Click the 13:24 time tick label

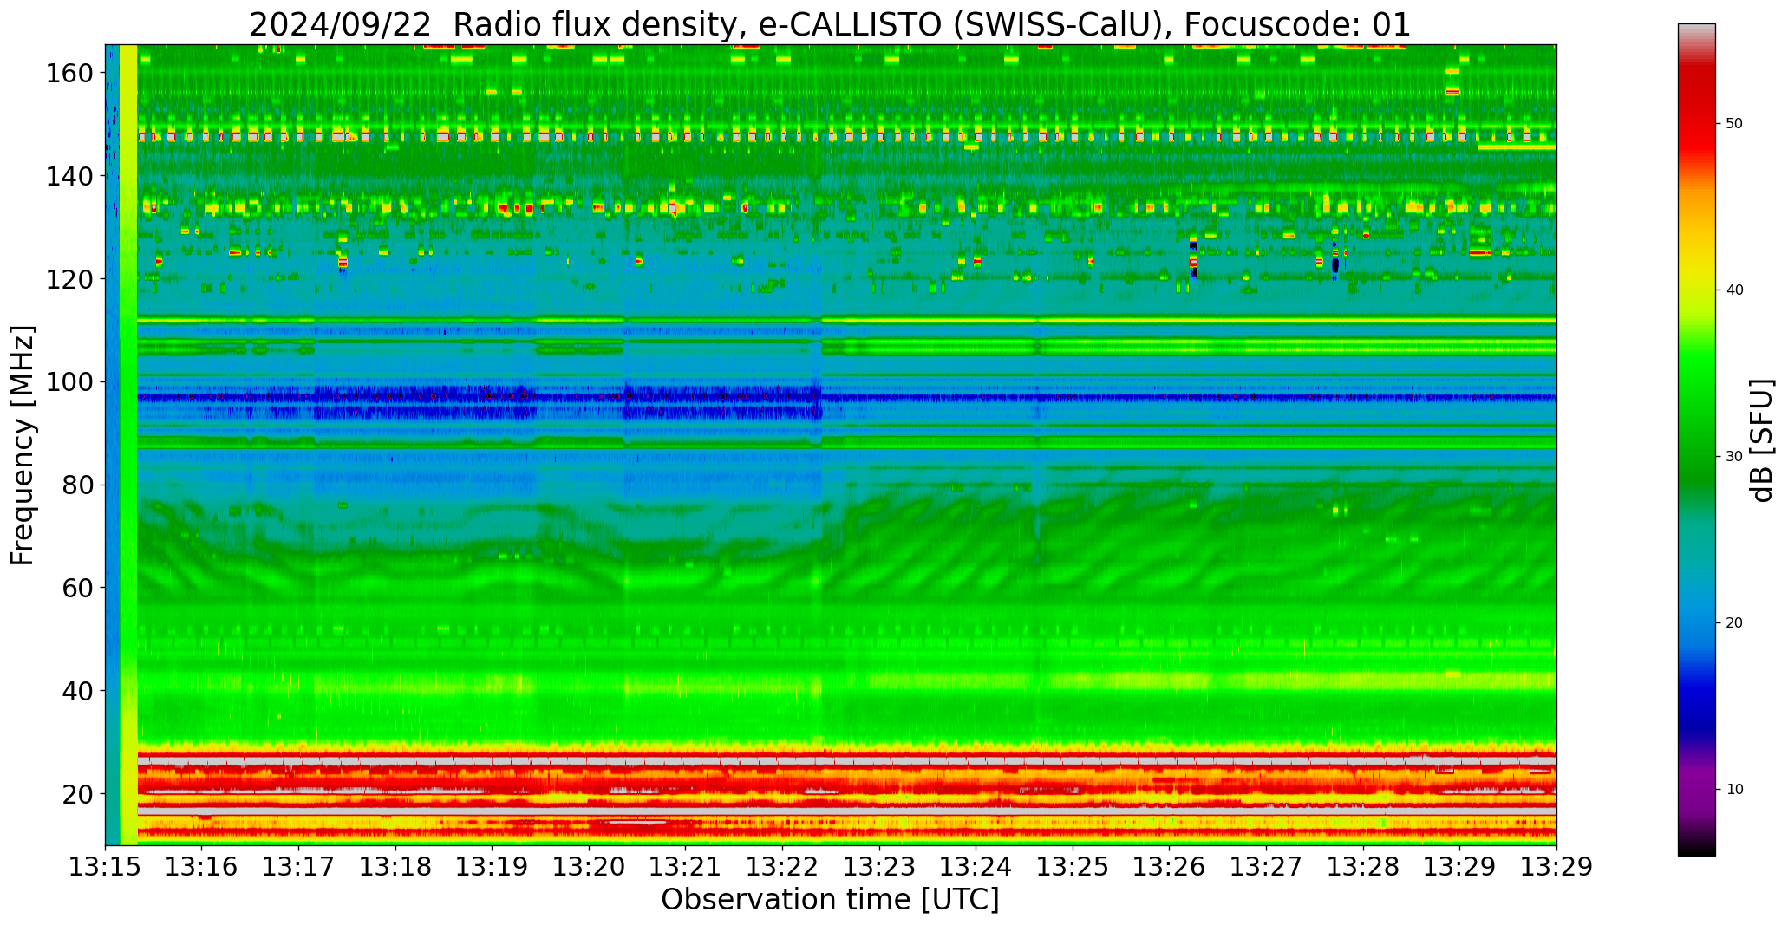(976, 867)
